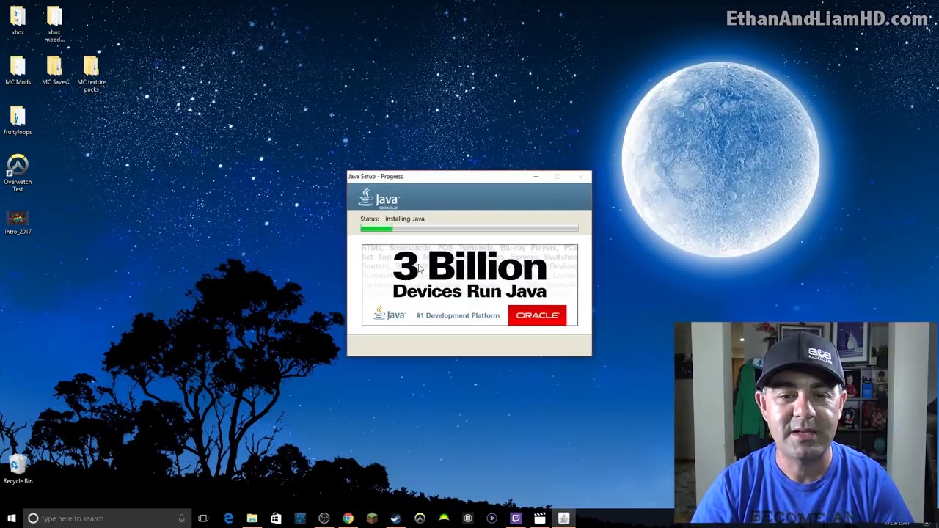Open Twitch app from taskbar
Image resolution: width=939 pixels, height=528 pixels.
tap(516, 518)
